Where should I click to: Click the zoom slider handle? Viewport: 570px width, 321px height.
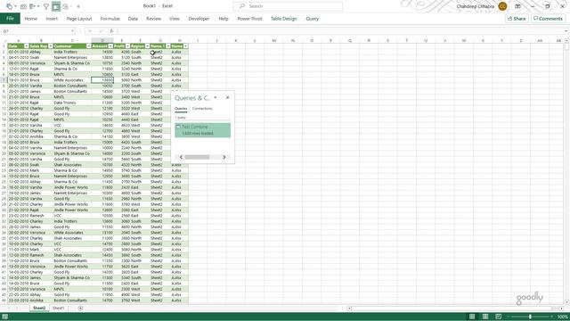[x=530, y=317]
